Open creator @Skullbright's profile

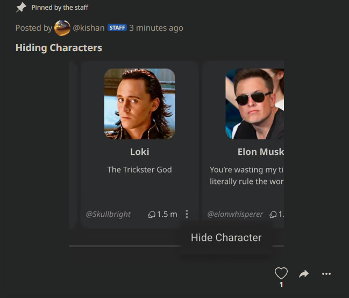(108, 214)
